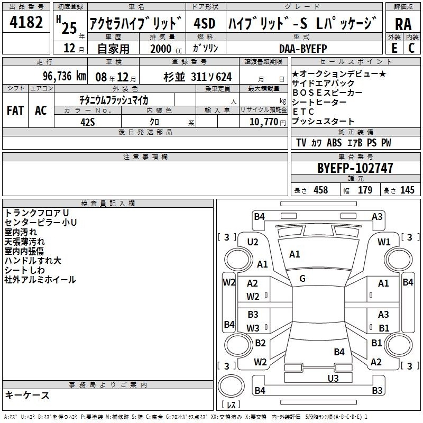
Task: Select the RA evaluation score
Action: point(403,23)
